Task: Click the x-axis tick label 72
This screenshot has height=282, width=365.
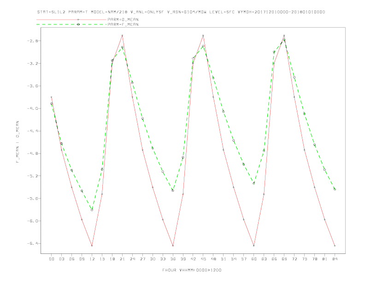Action: pos(294,259)
